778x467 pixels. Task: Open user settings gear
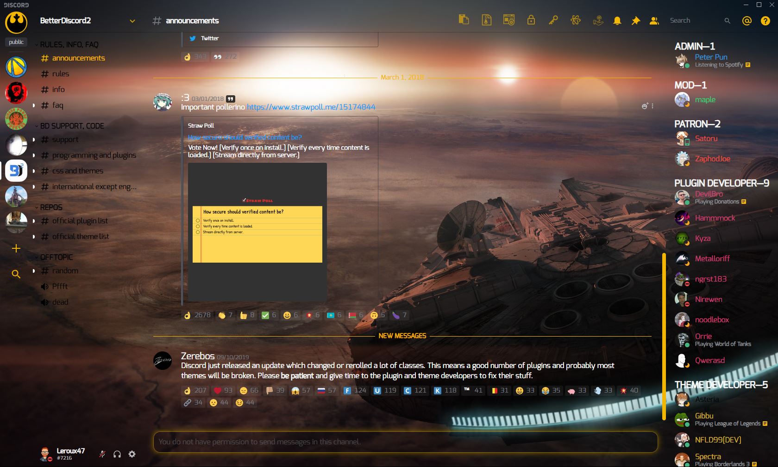(x=132, y=454)
